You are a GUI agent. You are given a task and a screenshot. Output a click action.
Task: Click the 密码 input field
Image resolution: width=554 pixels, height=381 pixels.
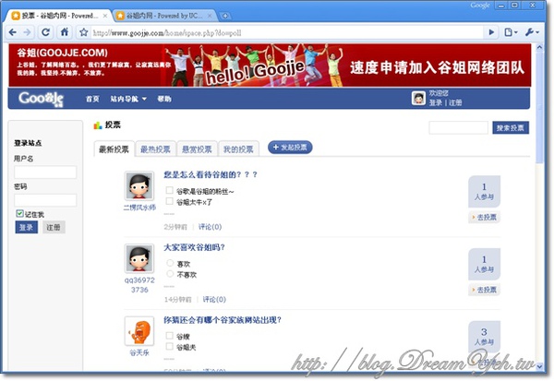[45, 200]
